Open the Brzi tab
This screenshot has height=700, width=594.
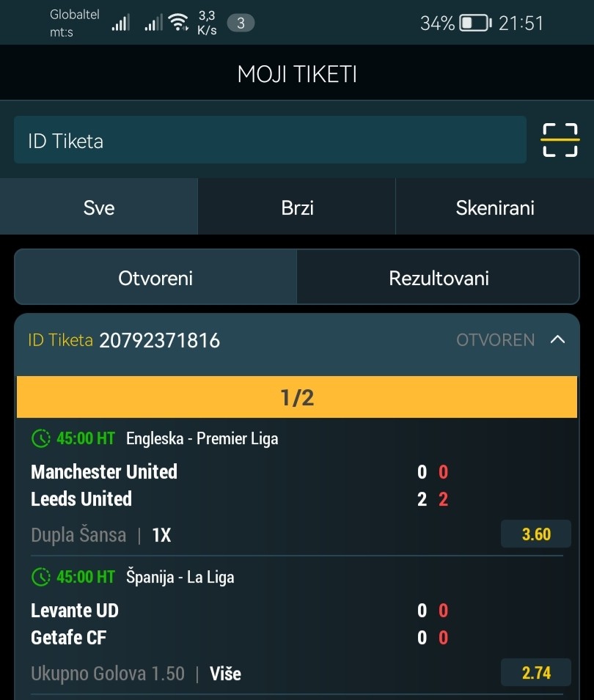coord(297,207)
